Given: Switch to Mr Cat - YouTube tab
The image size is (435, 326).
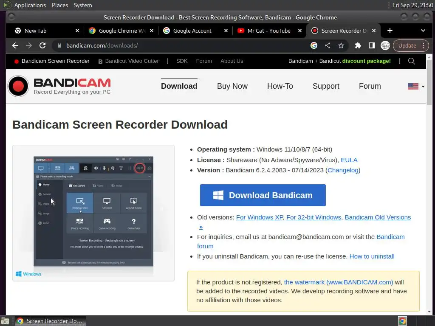Looking at the screenshot, I should pos(269,31).
